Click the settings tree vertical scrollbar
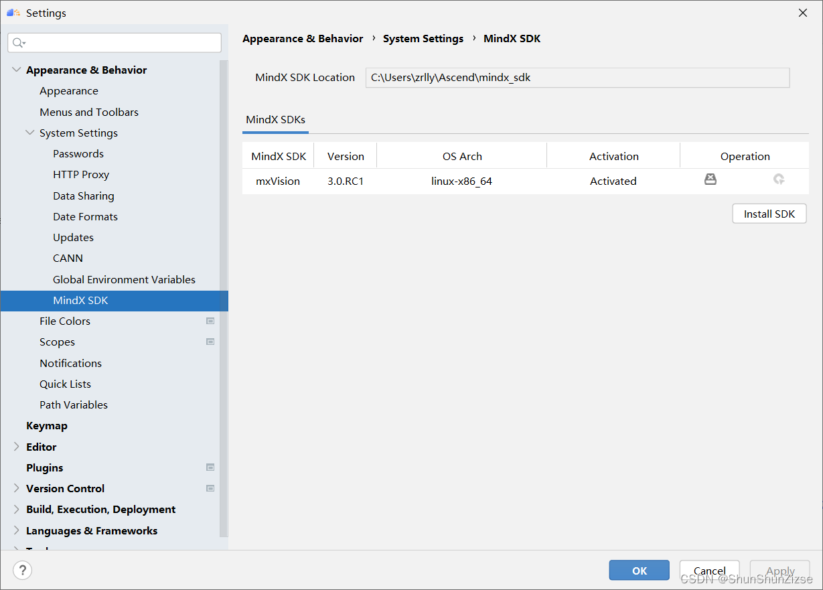The width and height of the screenshot is (823, 590). tap(224, 298)
